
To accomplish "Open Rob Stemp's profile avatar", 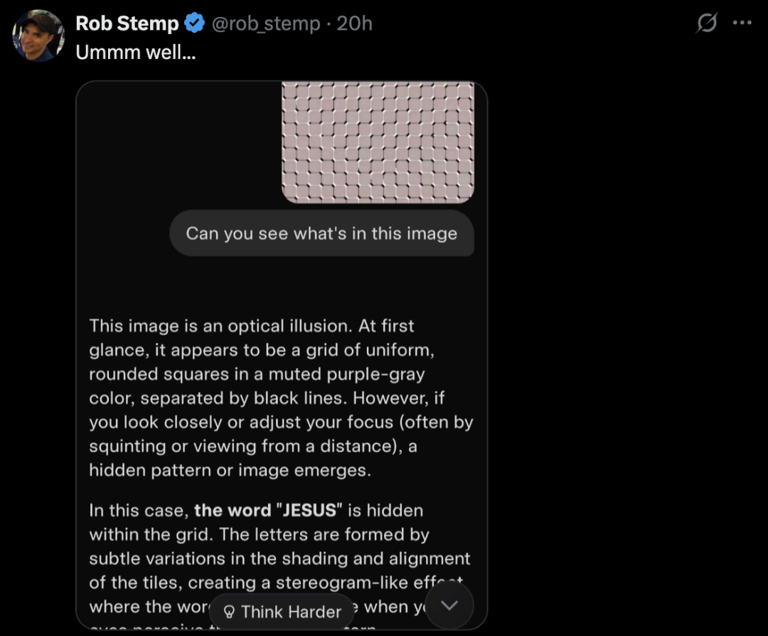I will [38, 36].
